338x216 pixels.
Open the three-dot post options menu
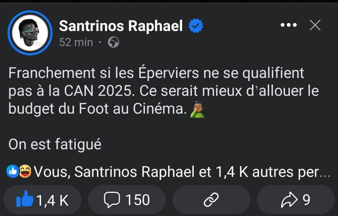[288, 25]
